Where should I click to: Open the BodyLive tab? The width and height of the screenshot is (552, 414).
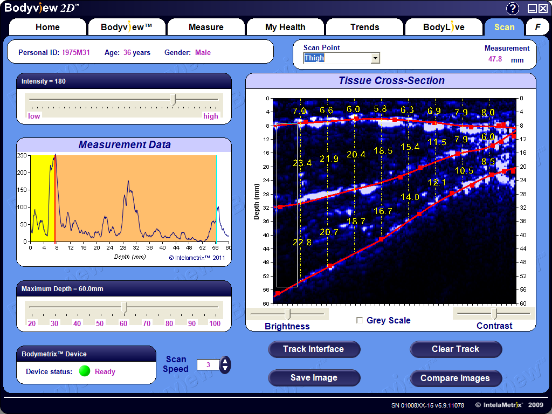coord(444,27)
